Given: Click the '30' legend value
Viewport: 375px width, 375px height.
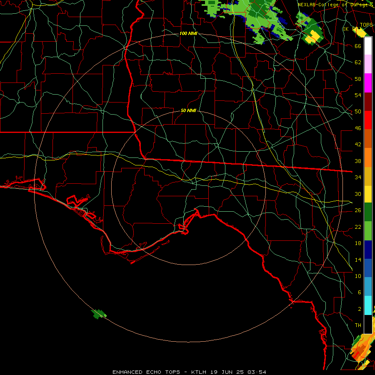Looking at the screenshot, I should click(x=358, y=194).
